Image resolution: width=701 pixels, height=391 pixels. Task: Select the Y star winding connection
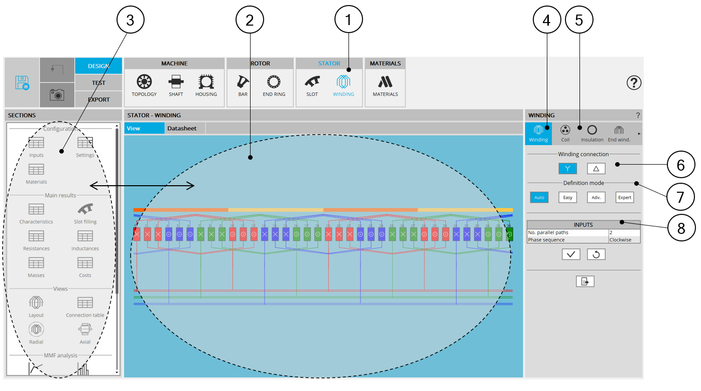(567, 169)
